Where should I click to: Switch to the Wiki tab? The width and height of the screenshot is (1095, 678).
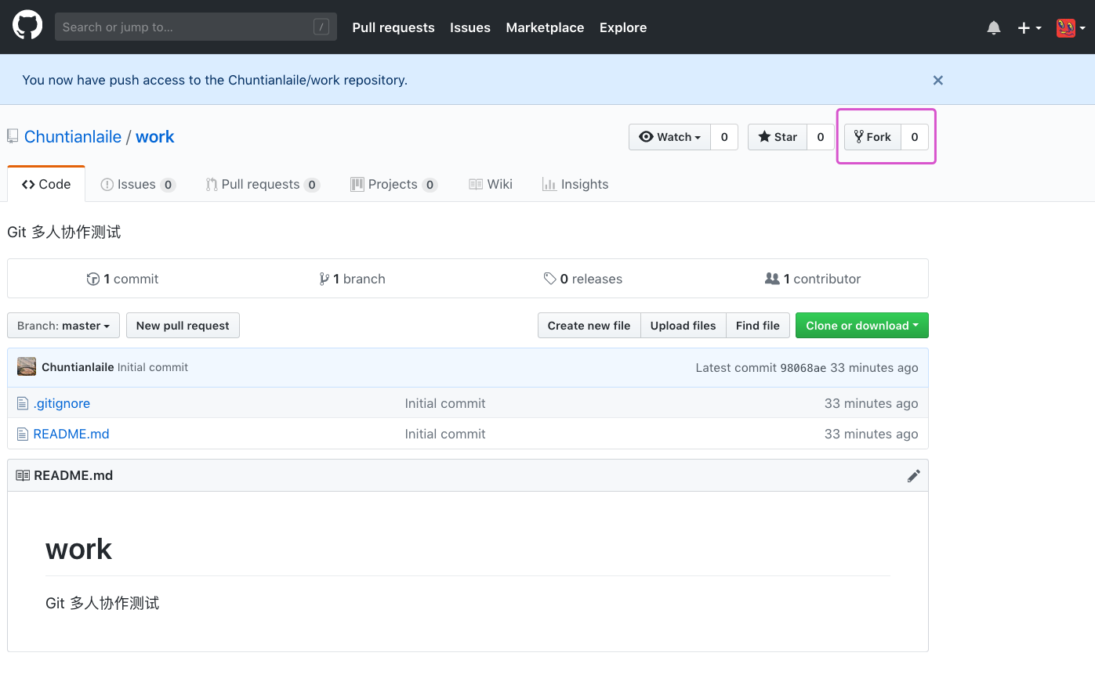tap(491, 184)
